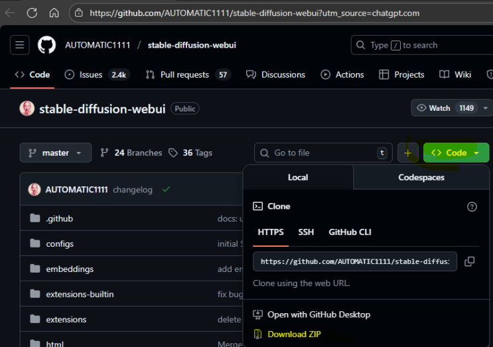Select the GitHub CLI clone option
493x347 pixels.
pyautogui.click(x=350, y=232)
